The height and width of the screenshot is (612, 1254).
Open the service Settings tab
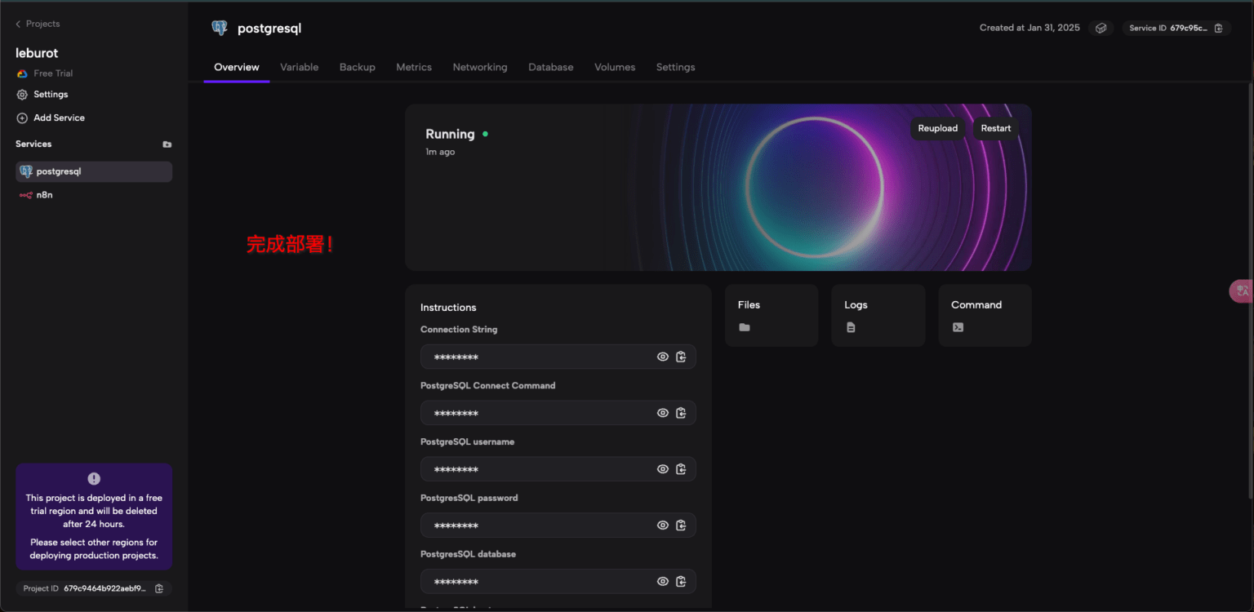pos(676,67)
